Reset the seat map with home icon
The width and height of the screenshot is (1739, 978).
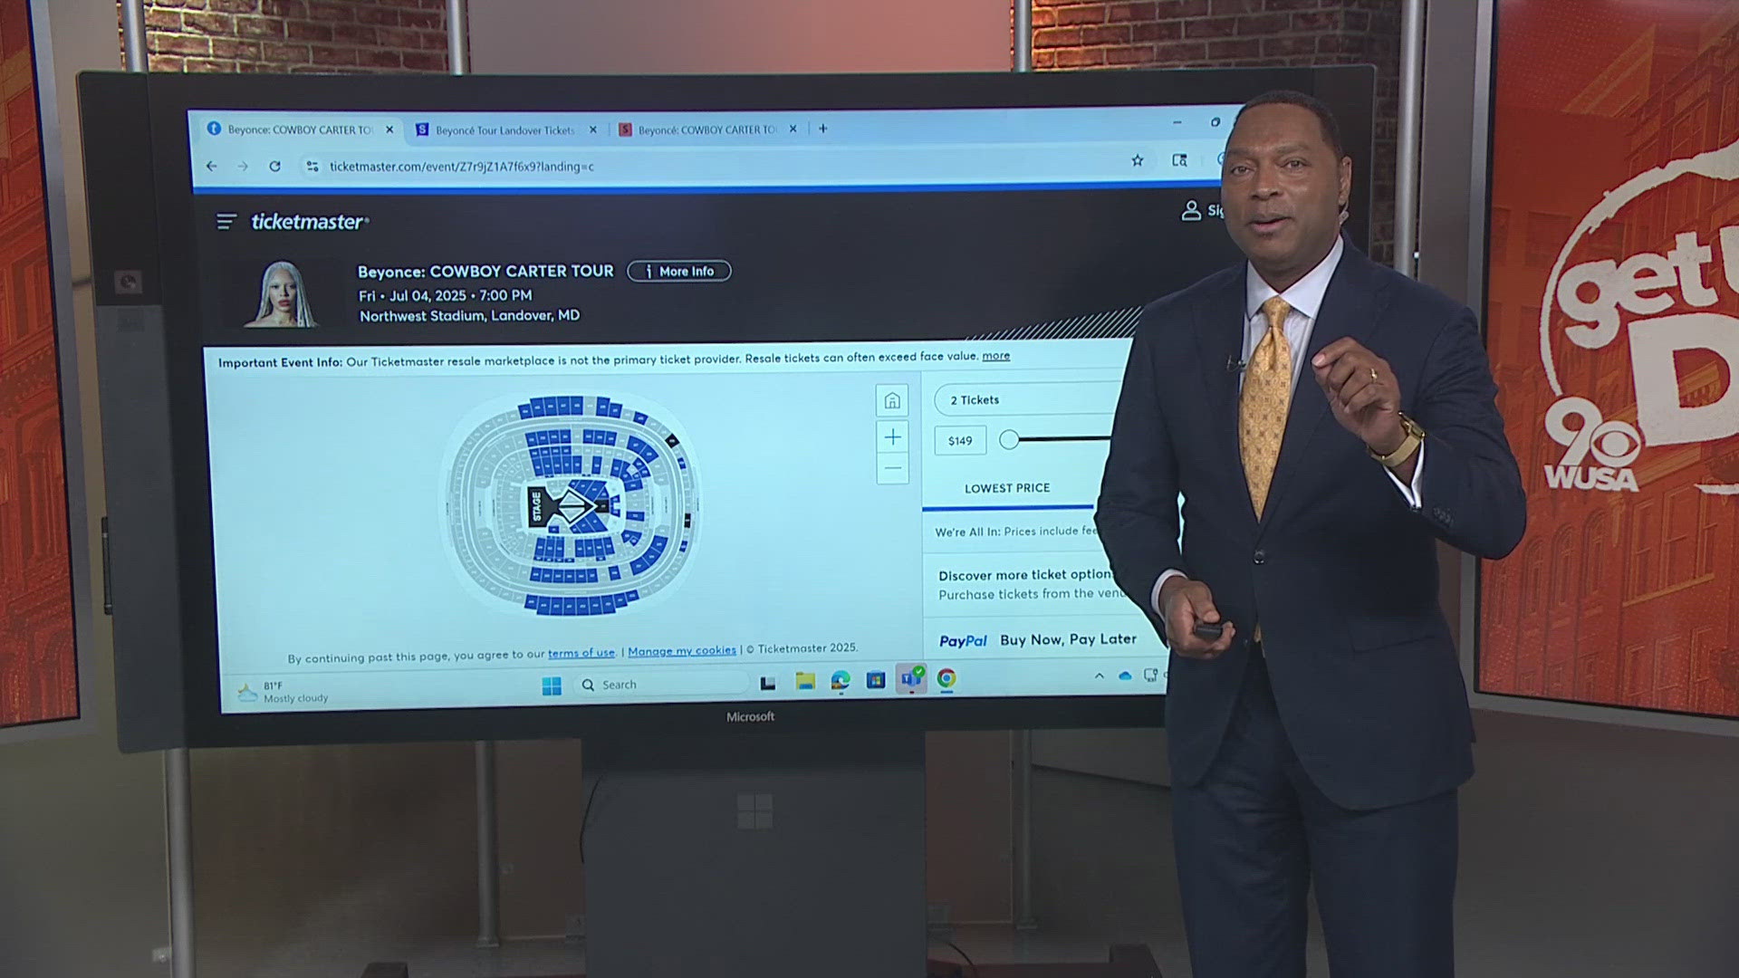[892, 401]
